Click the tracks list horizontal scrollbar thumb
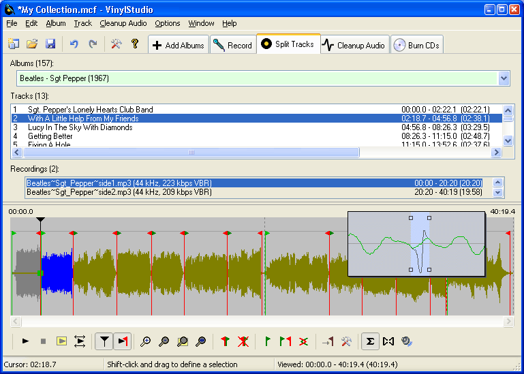 pos(191,153)
